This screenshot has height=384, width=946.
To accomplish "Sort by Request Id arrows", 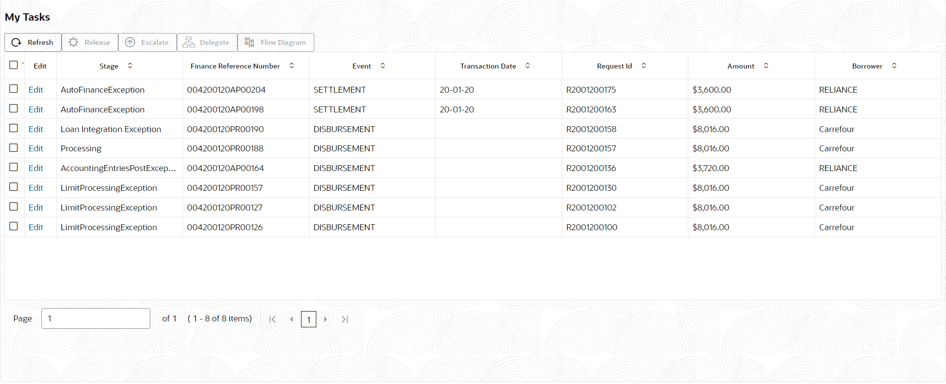I will [643, 66].
